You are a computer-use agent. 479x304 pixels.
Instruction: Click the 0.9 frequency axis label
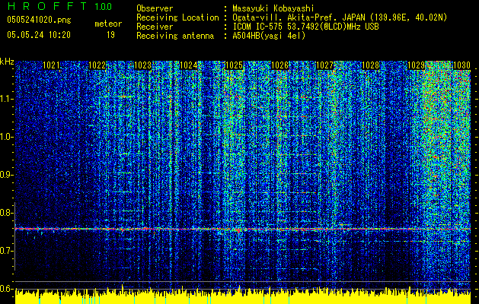(x=7, y=175)
